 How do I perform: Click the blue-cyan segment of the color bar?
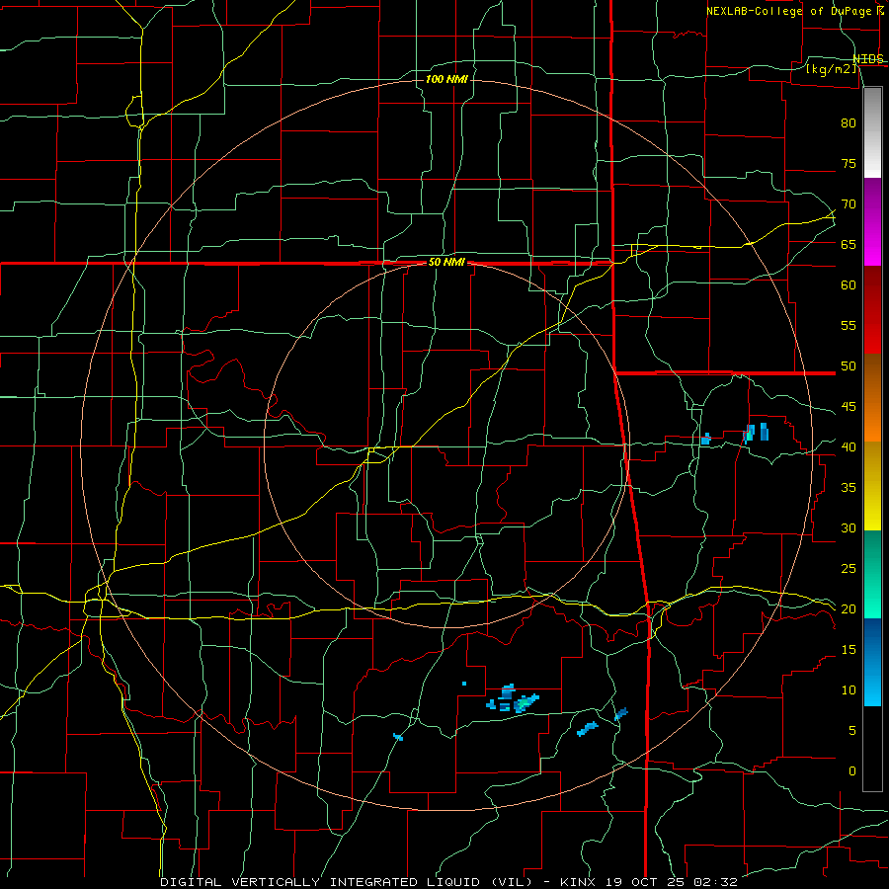click(872, 662)
